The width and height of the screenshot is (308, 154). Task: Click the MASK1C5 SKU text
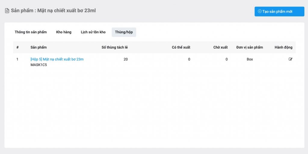(x=38, y=65)
